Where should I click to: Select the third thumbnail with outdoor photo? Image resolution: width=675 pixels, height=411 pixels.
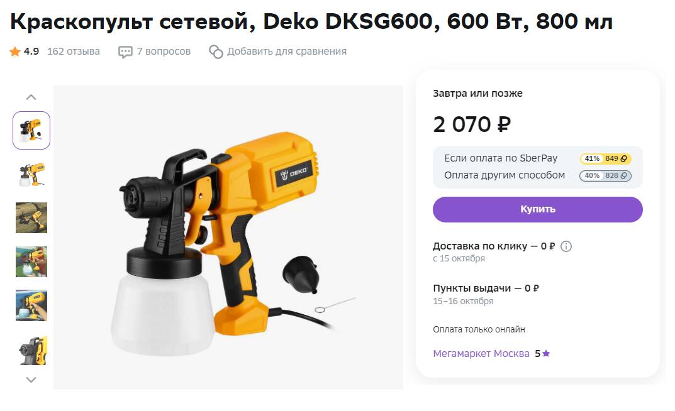(31, 218)
